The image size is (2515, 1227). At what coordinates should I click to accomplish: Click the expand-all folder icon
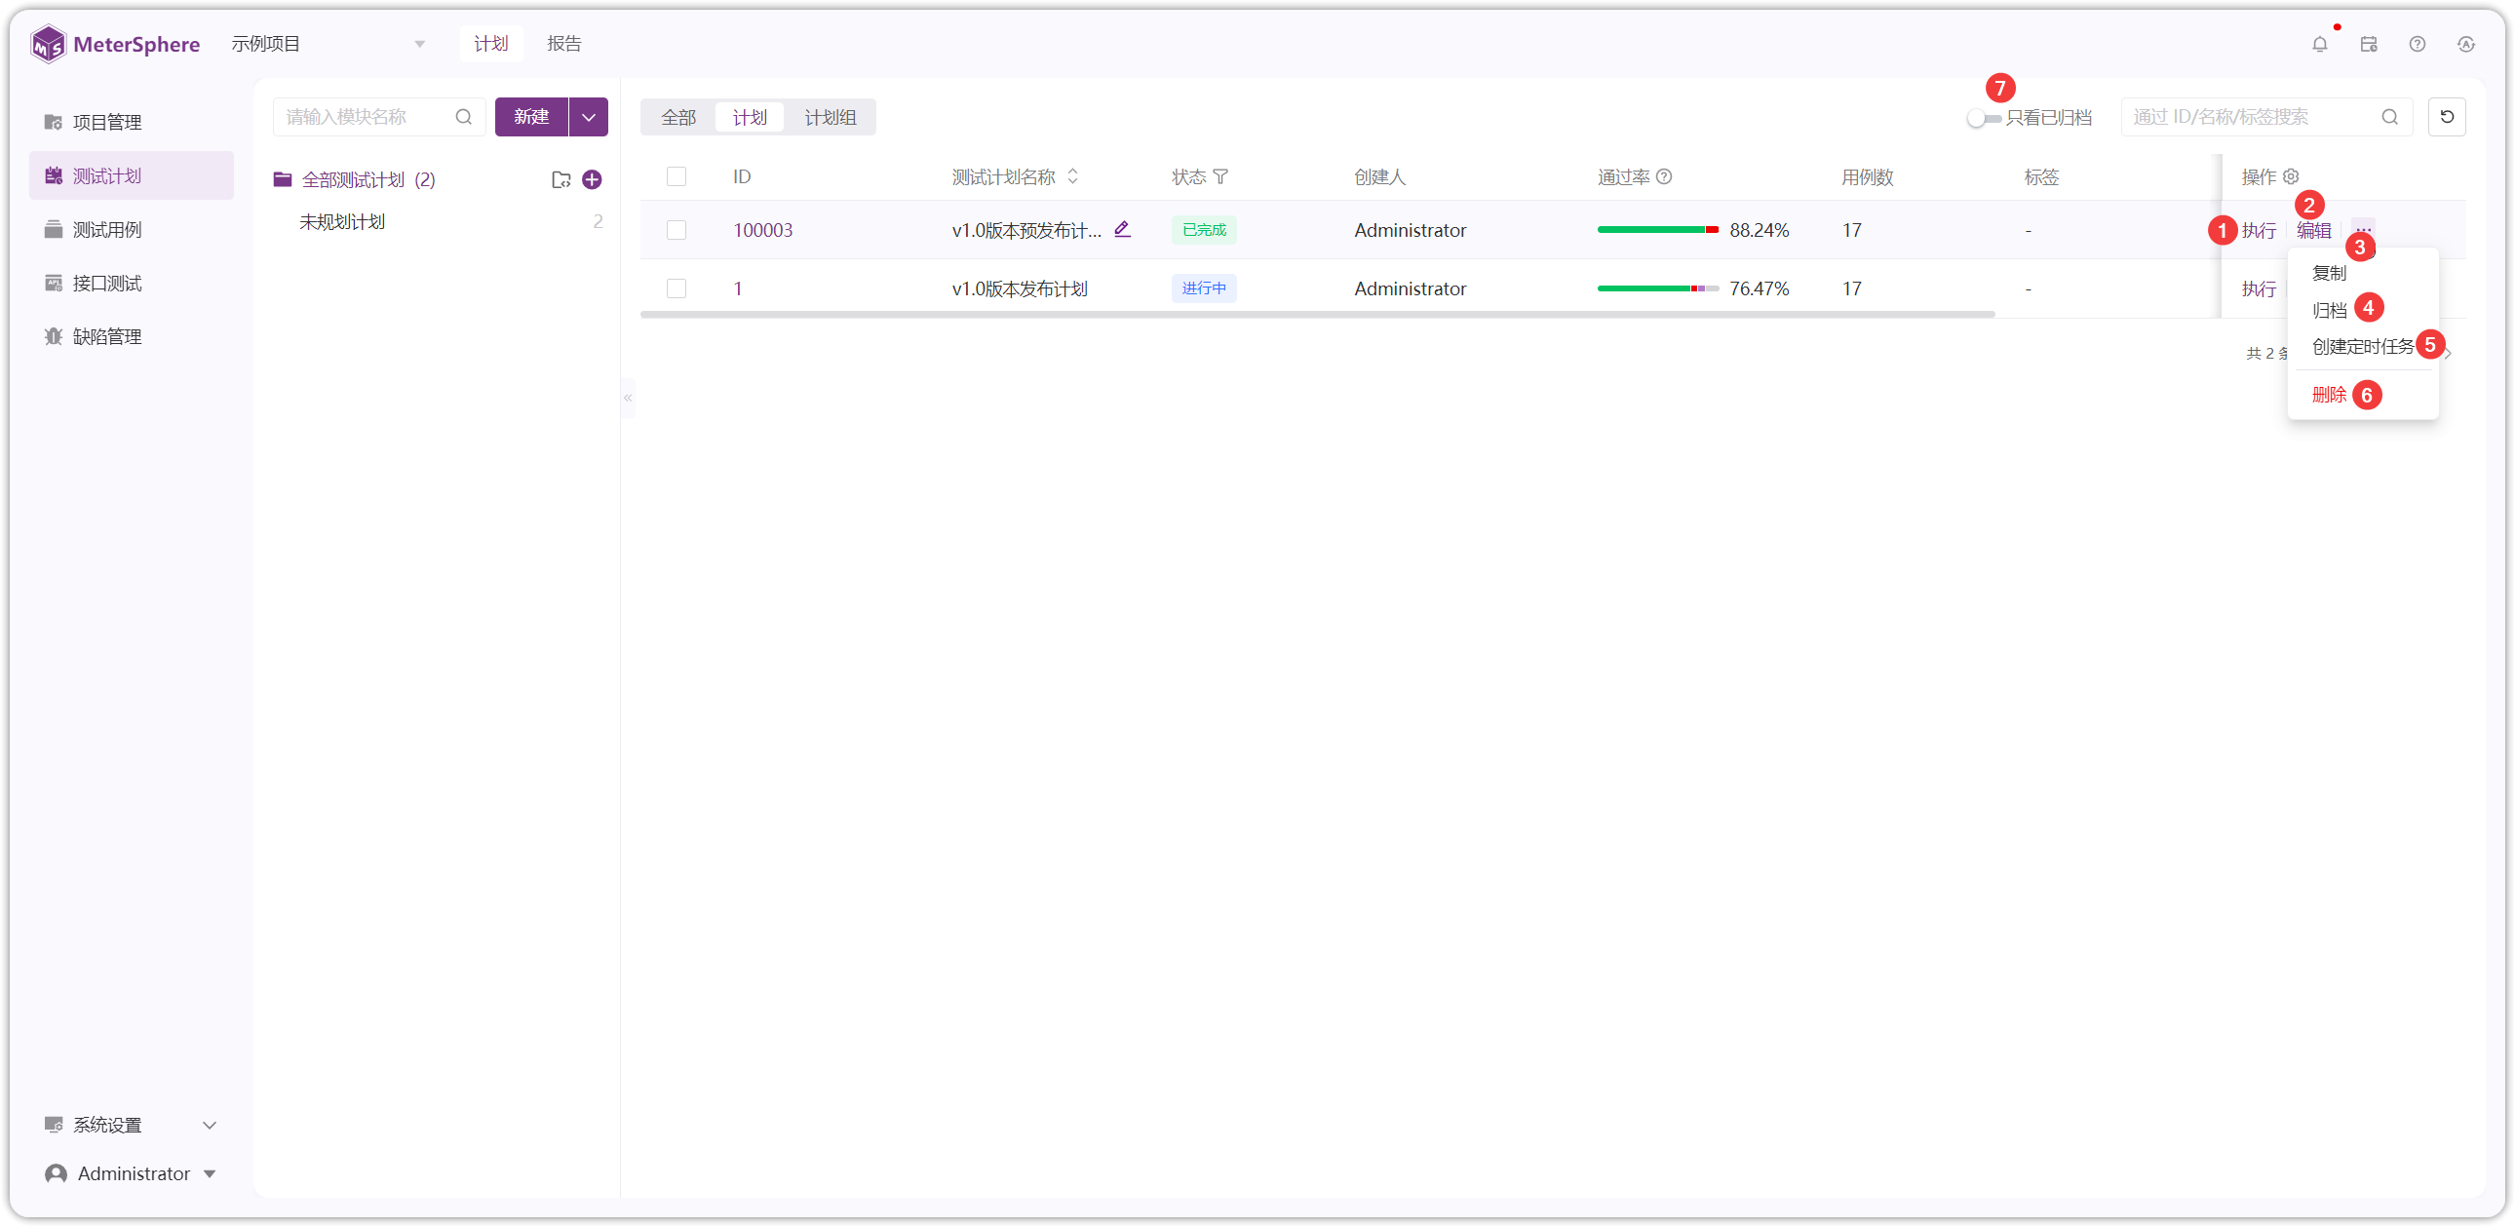(x=561, y=179)
